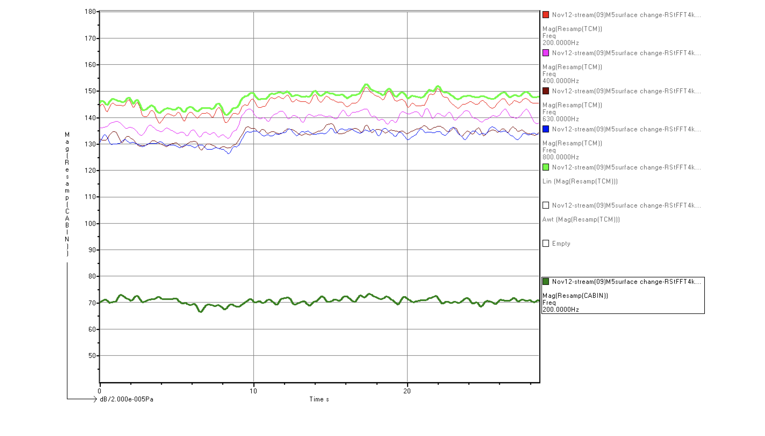Click the 'dB/2.000e-005Pa' unit label
The height and width of the screenshot is (436, 765).
126,399
